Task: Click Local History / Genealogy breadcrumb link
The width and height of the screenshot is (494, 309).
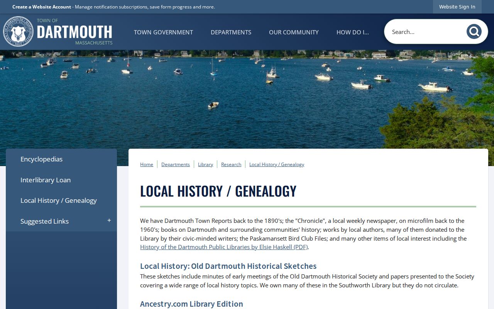Action: [x=277, y=164]
